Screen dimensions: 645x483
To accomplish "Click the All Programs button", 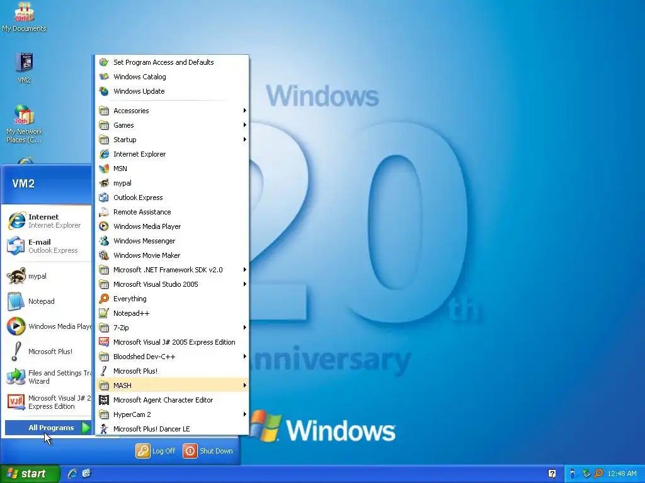I will pos(48,428).
